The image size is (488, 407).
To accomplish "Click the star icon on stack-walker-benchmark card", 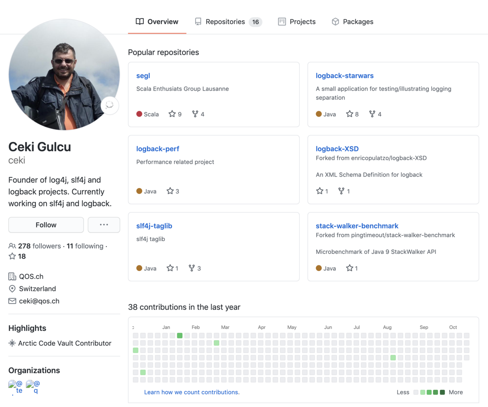I will (349, 268).
